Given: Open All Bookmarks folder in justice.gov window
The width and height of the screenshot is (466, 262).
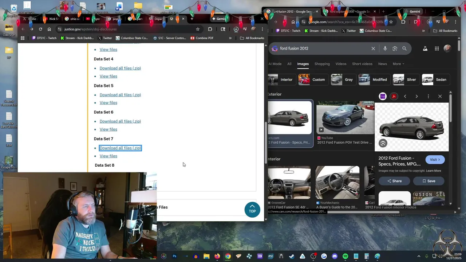Looking at the screenshot, I should (252, 38).
